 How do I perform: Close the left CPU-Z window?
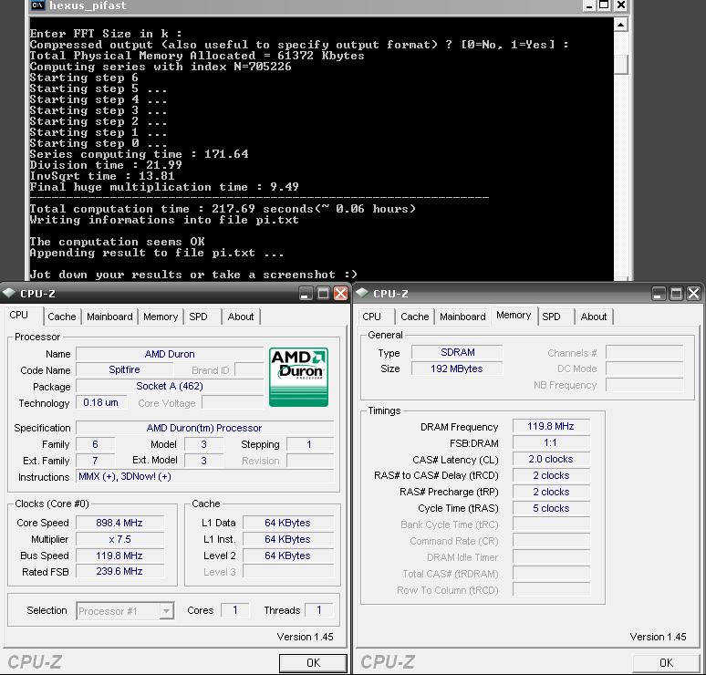tap(341, 294)
